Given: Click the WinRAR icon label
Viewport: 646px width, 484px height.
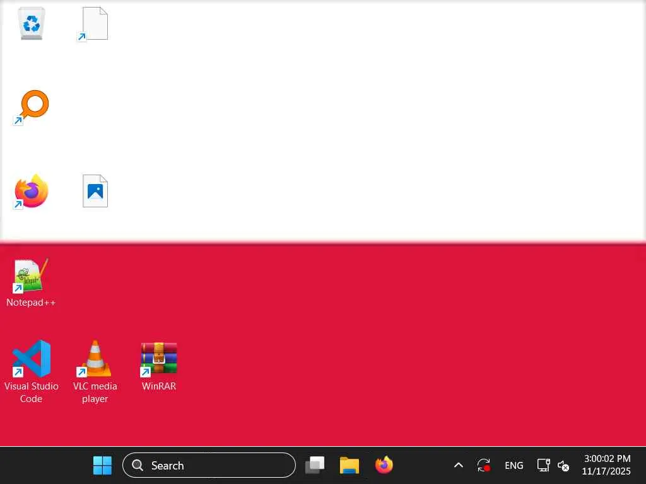Looking at the screenshot, I should (x=158, y=386).
